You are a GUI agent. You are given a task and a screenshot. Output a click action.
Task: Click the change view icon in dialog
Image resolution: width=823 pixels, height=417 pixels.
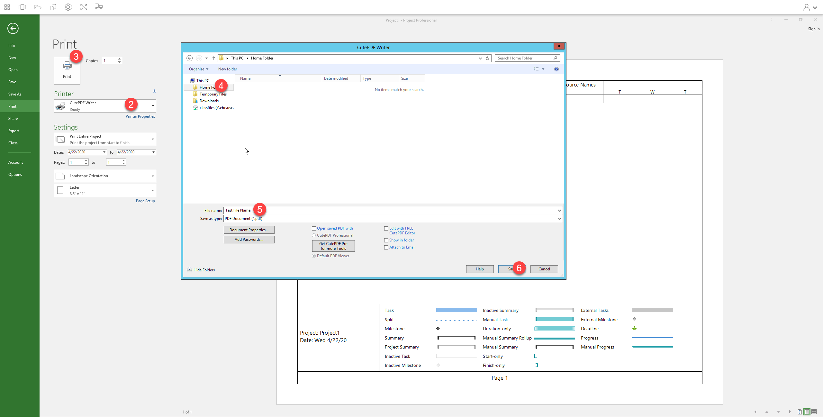(x=536, y=69)
